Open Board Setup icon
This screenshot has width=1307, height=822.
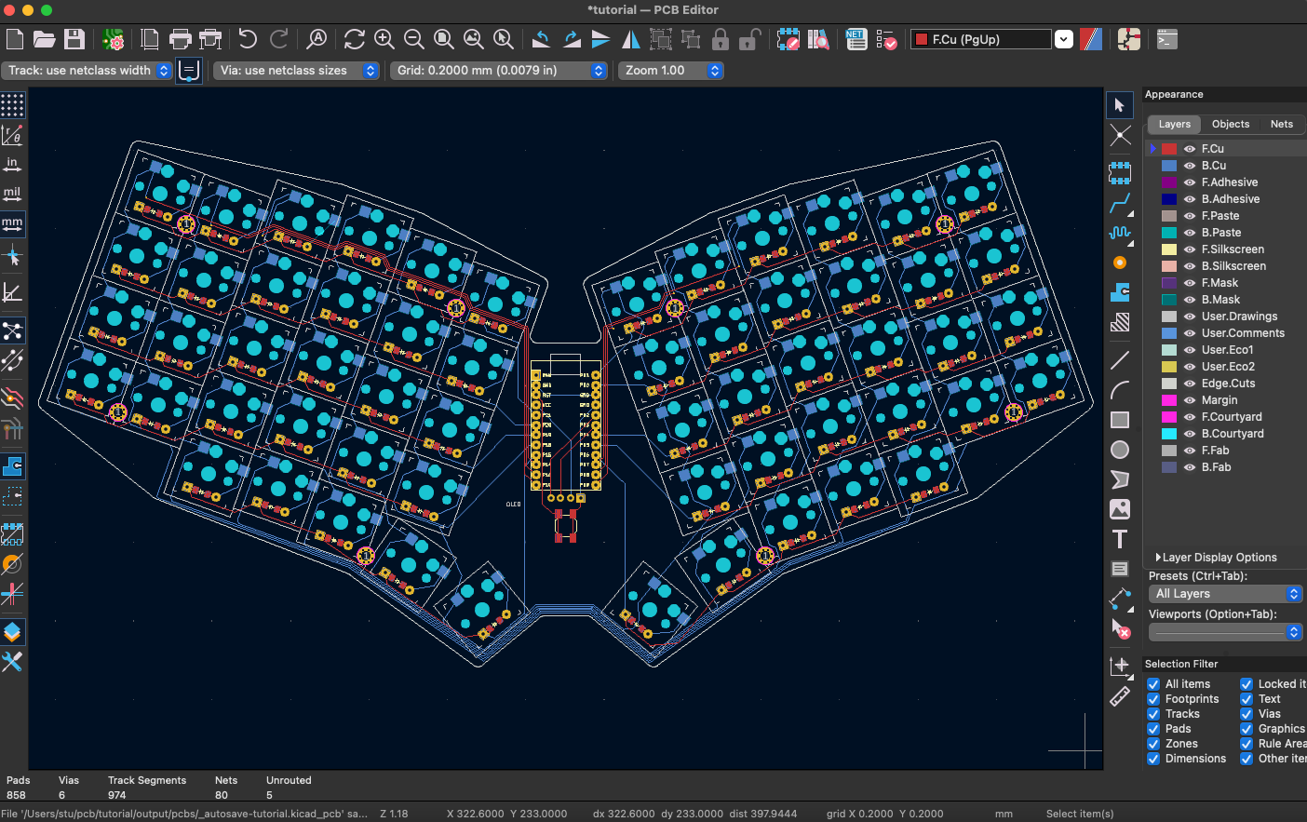tap(114, 39)
